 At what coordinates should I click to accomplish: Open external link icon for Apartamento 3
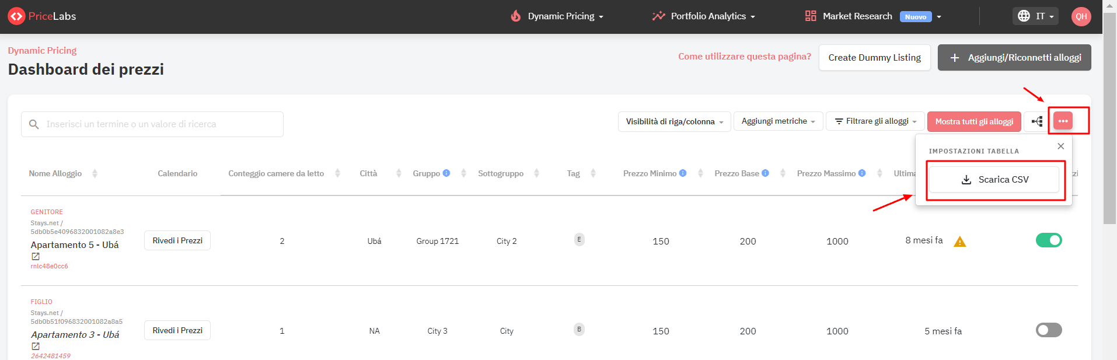pyautogui.click(x=36, y=346)
